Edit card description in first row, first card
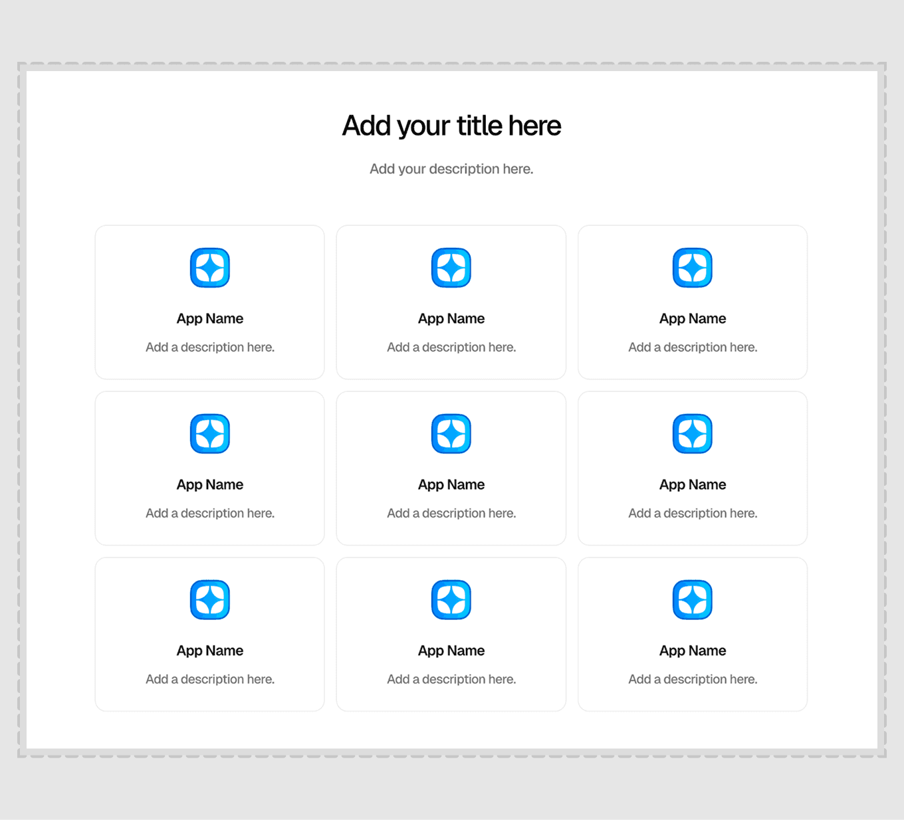904x820 pixels. coord(210,347)
